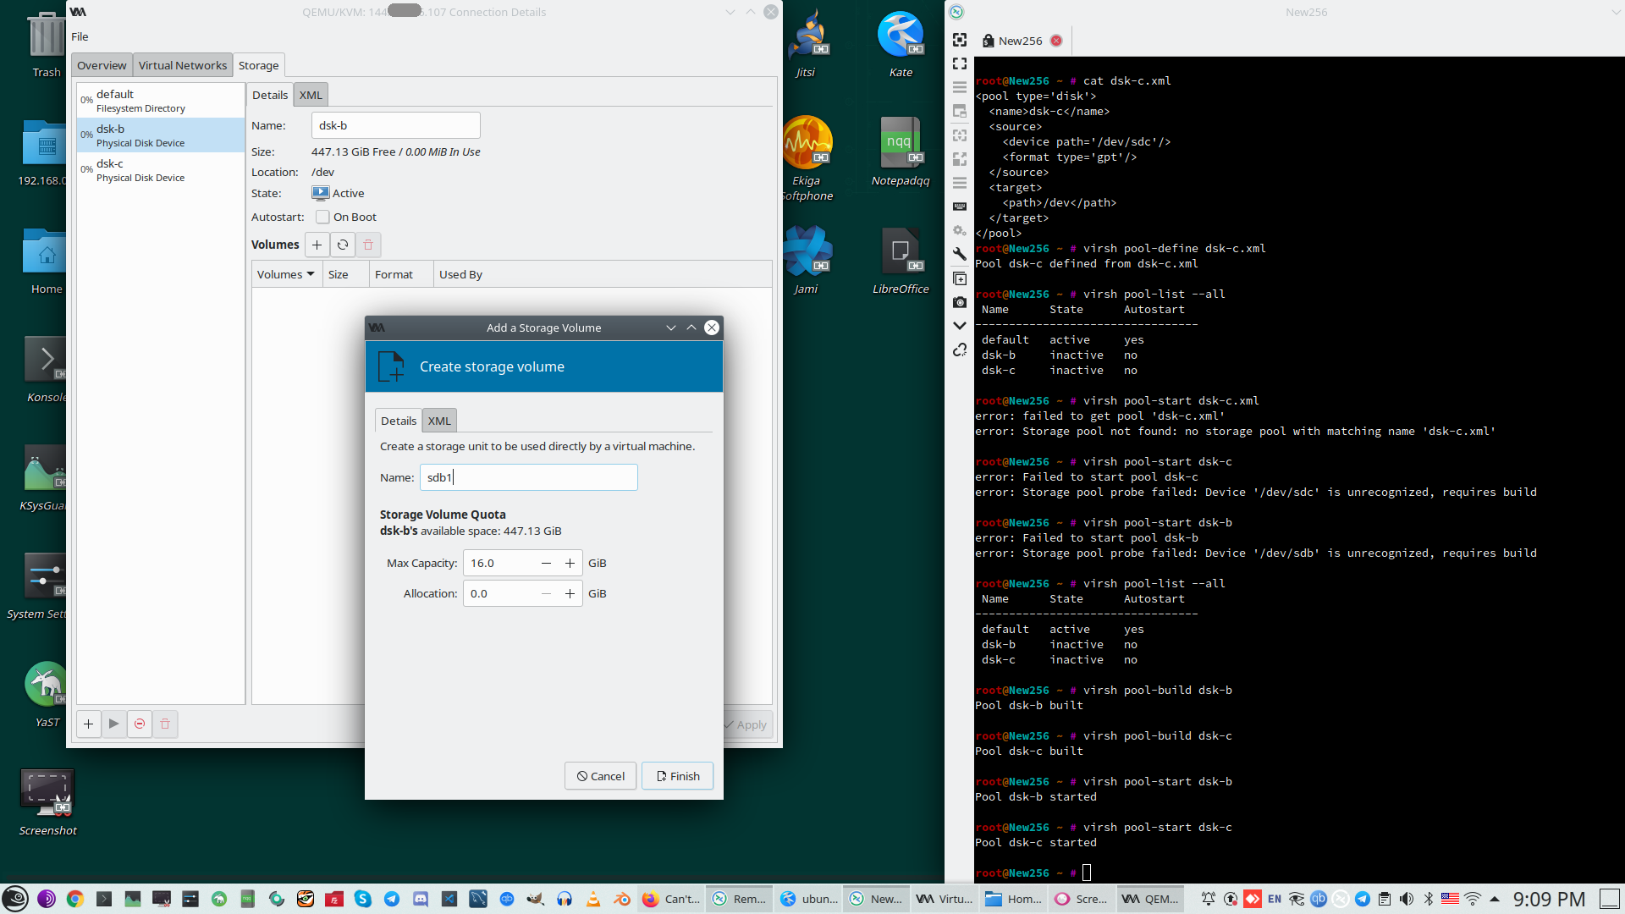Enable Autostart On Boot checkbox

[x=322, y=217]
